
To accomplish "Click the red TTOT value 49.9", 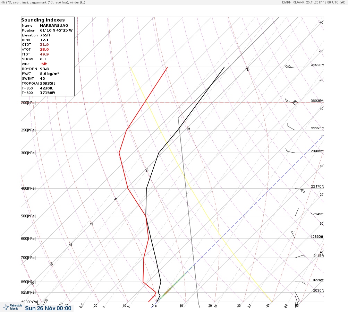I will 44,54.
